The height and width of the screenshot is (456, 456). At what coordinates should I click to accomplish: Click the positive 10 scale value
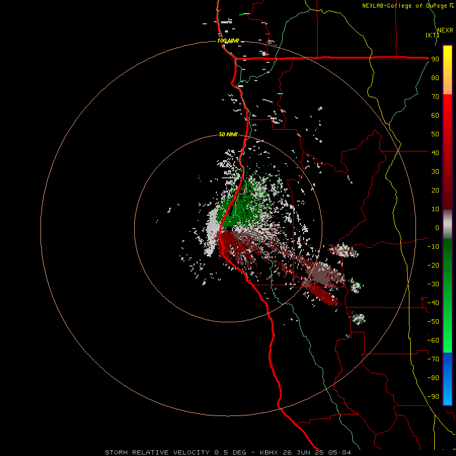coord(435,209)
